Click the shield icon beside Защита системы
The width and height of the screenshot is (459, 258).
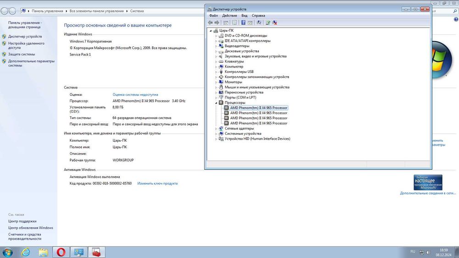(x=4, y=54)
